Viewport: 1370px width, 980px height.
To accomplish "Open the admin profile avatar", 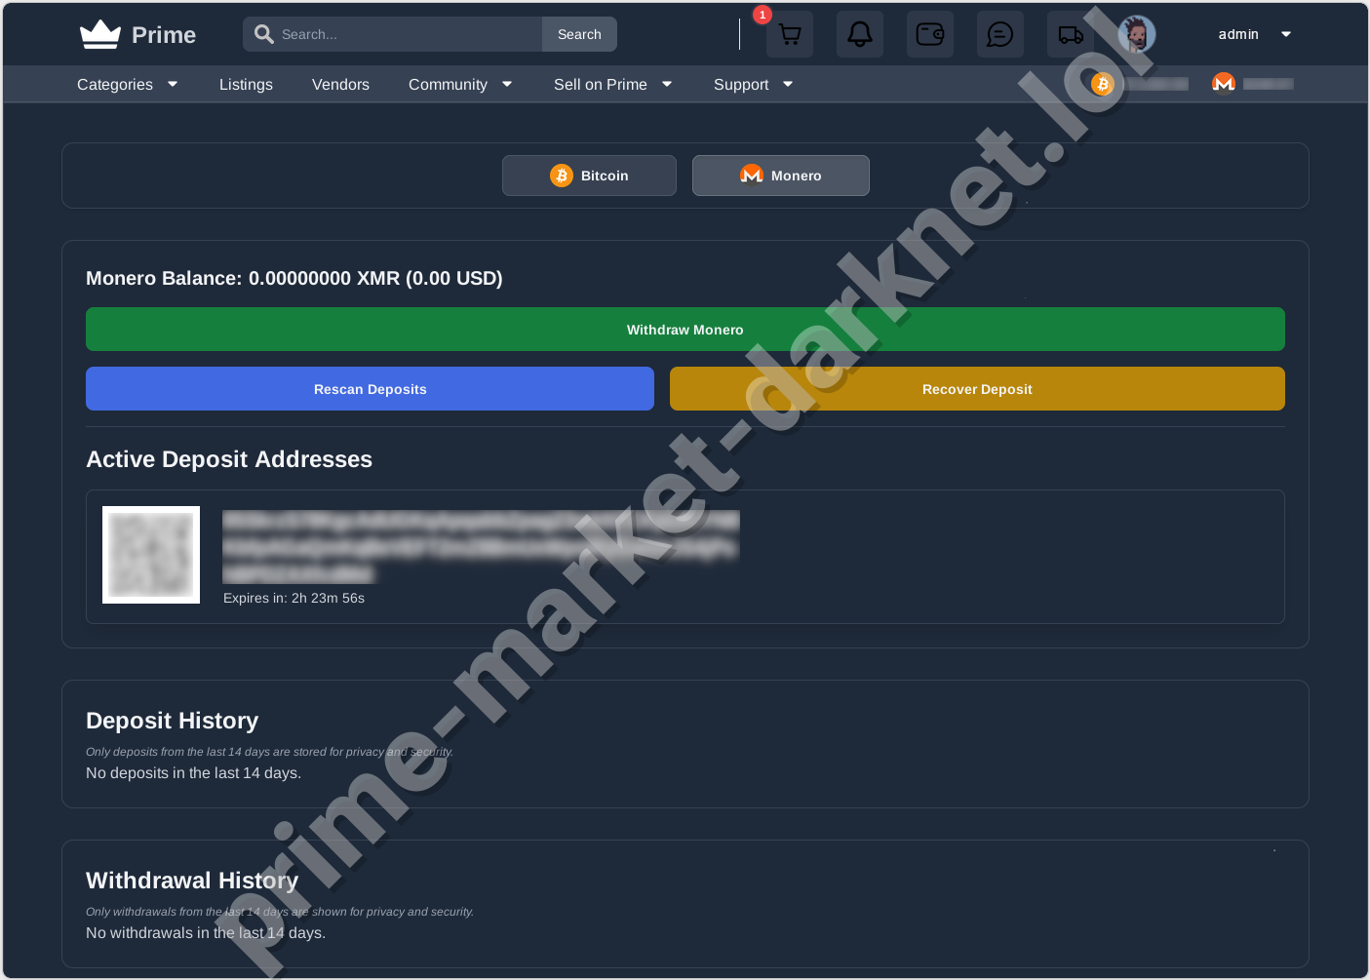I will click(1137, 32).
